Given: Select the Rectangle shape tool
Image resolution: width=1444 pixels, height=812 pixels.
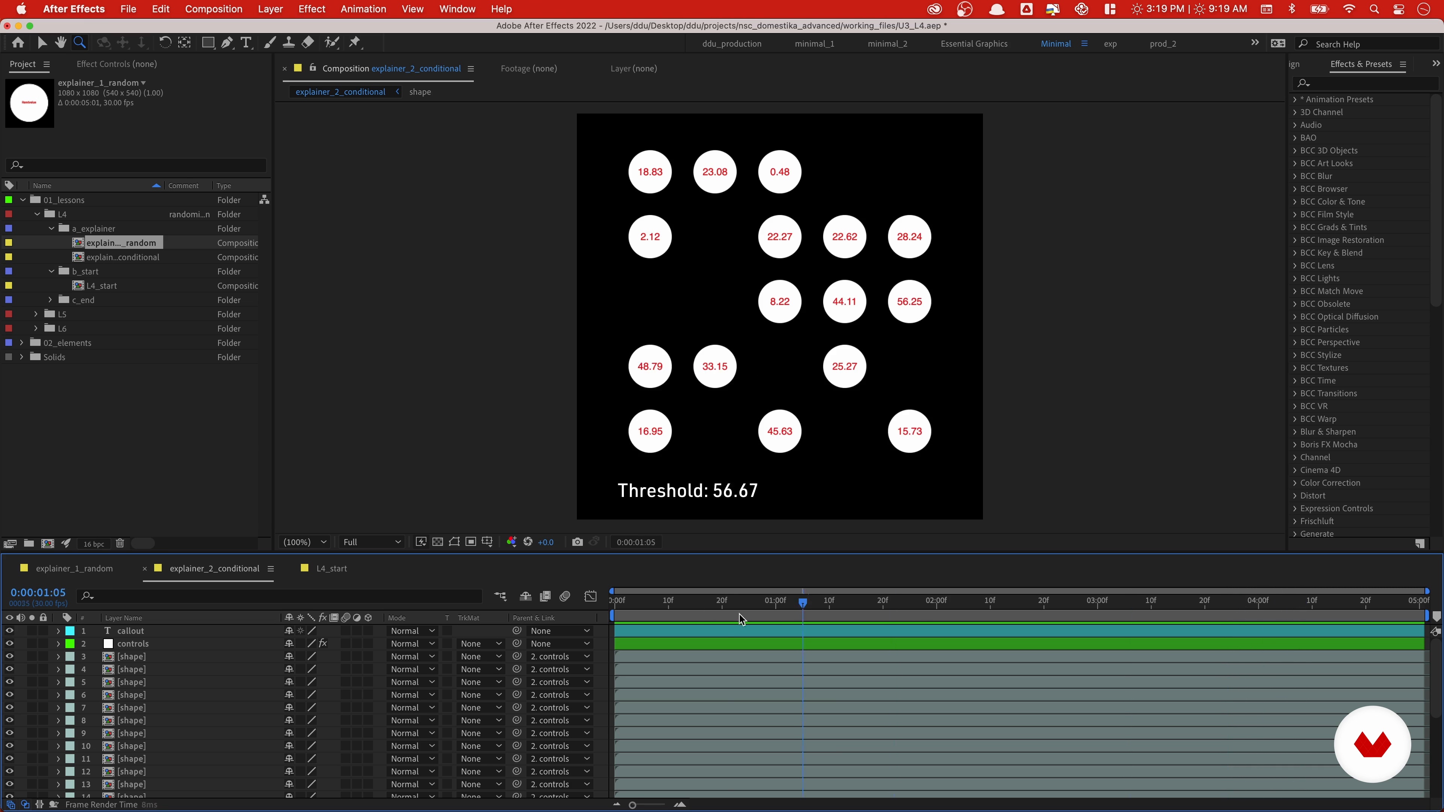Looking at the screenshot, I should [208, 42].
